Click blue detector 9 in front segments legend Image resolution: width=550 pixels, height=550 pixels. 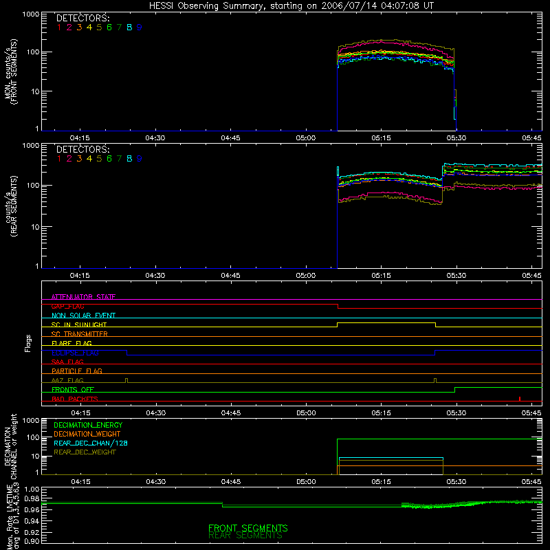pos(140,27)
